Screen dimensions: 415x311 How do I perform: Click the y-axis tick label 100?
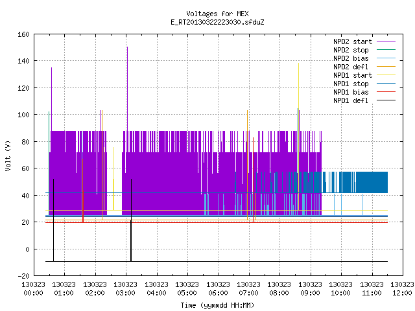pyautogui.click(x=23, y=115)
